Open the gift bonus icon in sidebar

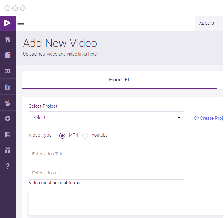[8, 150]
